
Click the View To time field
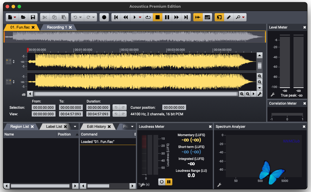71,114
